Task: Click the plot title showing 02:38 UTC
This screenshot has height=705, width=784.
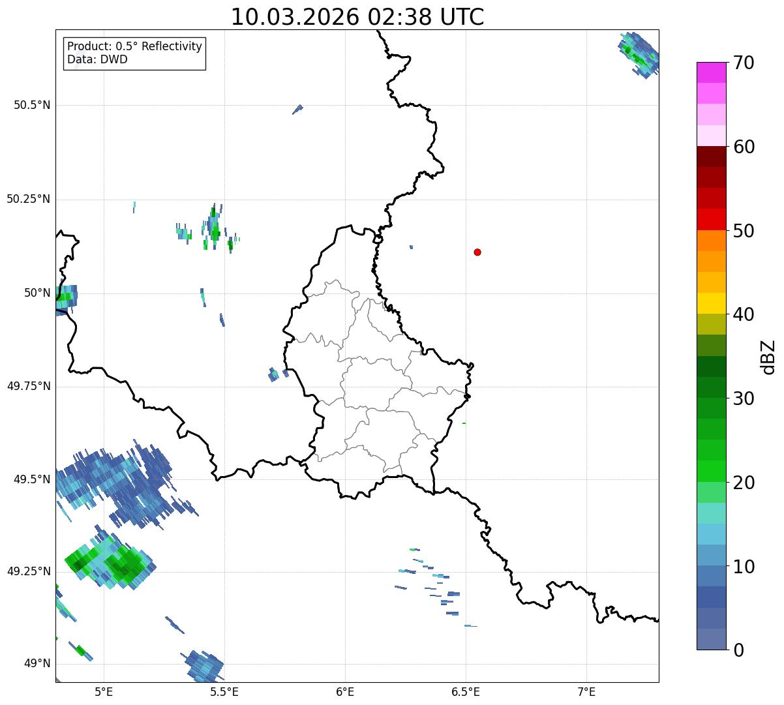Action: click(357, 17)
